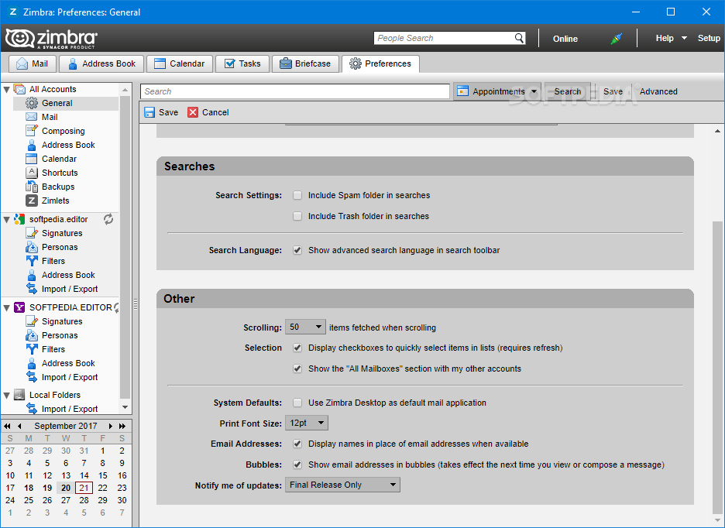The image size is (725, 528).
Task: Switch to the Calendar tab
Action: [179, 63]
